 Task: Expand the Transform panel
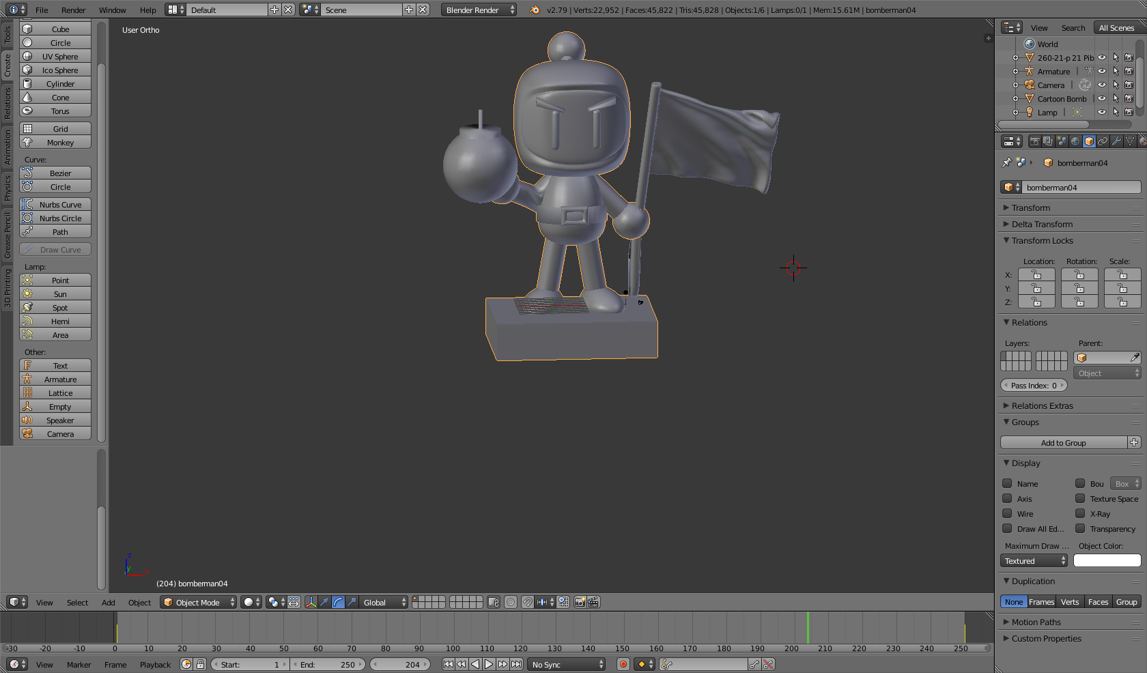pos(1031,207)
